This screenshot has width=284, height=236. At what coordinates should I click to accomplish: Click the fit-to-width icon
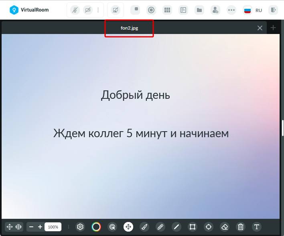point(18,227)
